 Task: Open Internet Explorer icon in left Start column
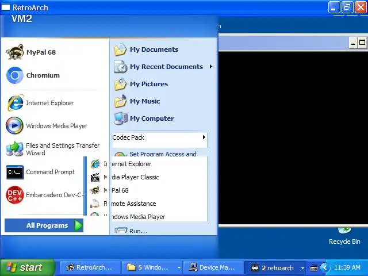(x=15, y=103)
